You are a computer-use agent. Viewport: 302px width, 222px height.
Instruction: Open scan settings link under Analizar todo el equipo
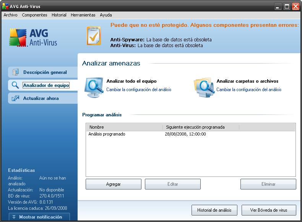click(x=139, y=90)
